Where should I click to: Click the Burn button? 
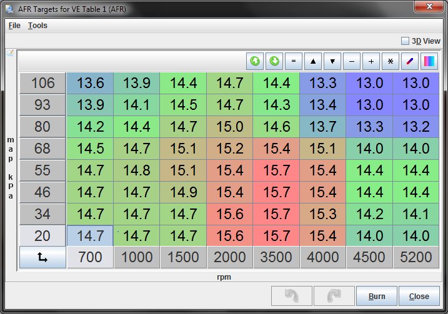376,296
